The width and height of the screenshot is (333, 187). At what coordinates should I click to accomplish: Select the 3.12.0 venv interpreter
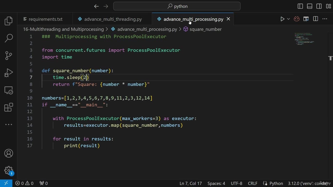308,183
